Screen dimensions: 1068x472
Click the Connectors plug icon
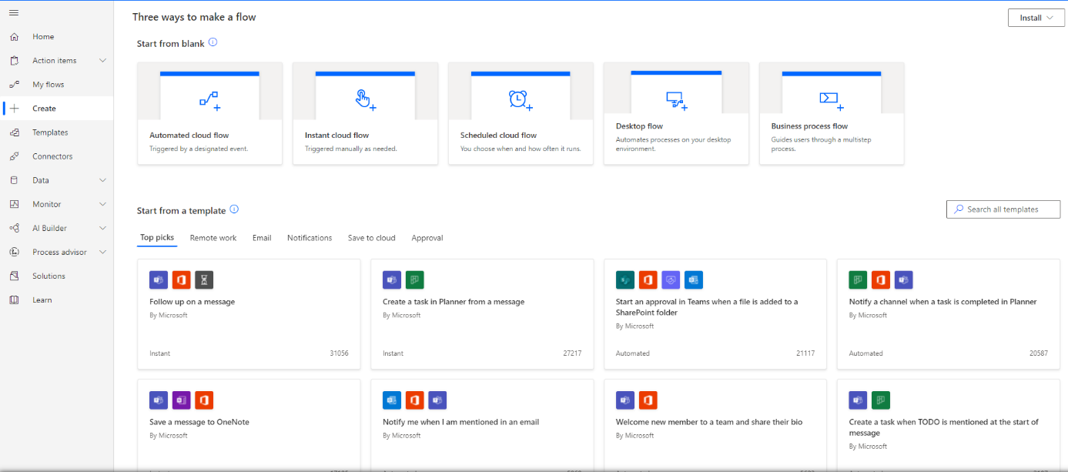pyautogui.click(x=14, y=156)
